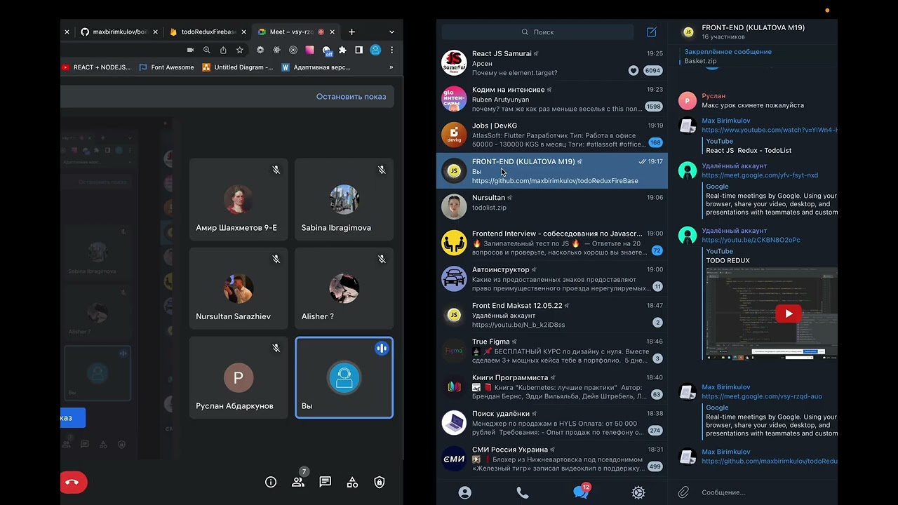Screen dimensions: 898x505
Task: Bookmark this tab with the star icon
Action: tap(240, 50)
